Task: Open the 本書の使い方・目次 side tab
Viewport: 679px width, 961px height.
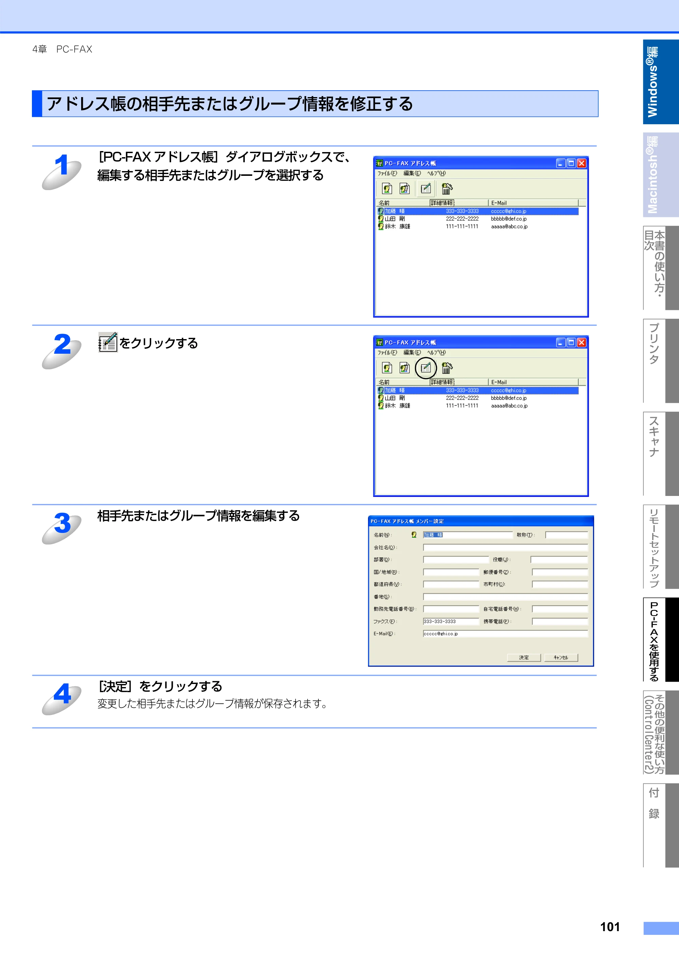Action: pos(661,268)
